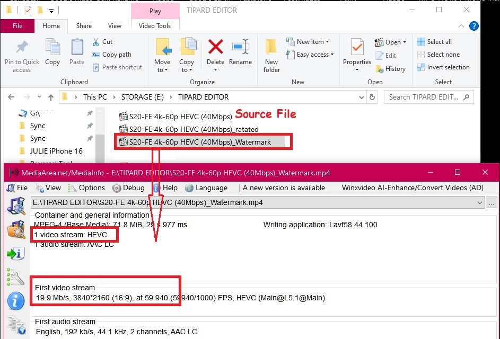This screenshot has width=500, height=339.
Task: Click MediaInfo preferences wrench icon
Action: (x=15, y=276)
